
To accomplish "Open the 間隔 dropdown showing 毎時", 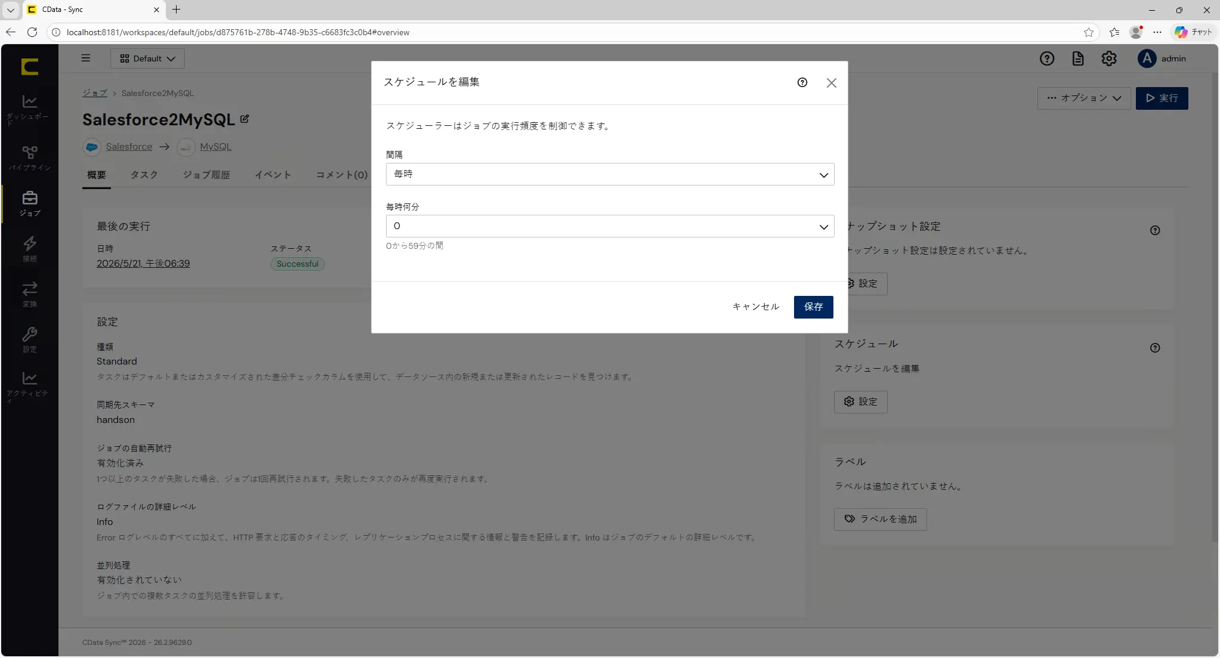I will pyautogui.click(x=610, y=174).
